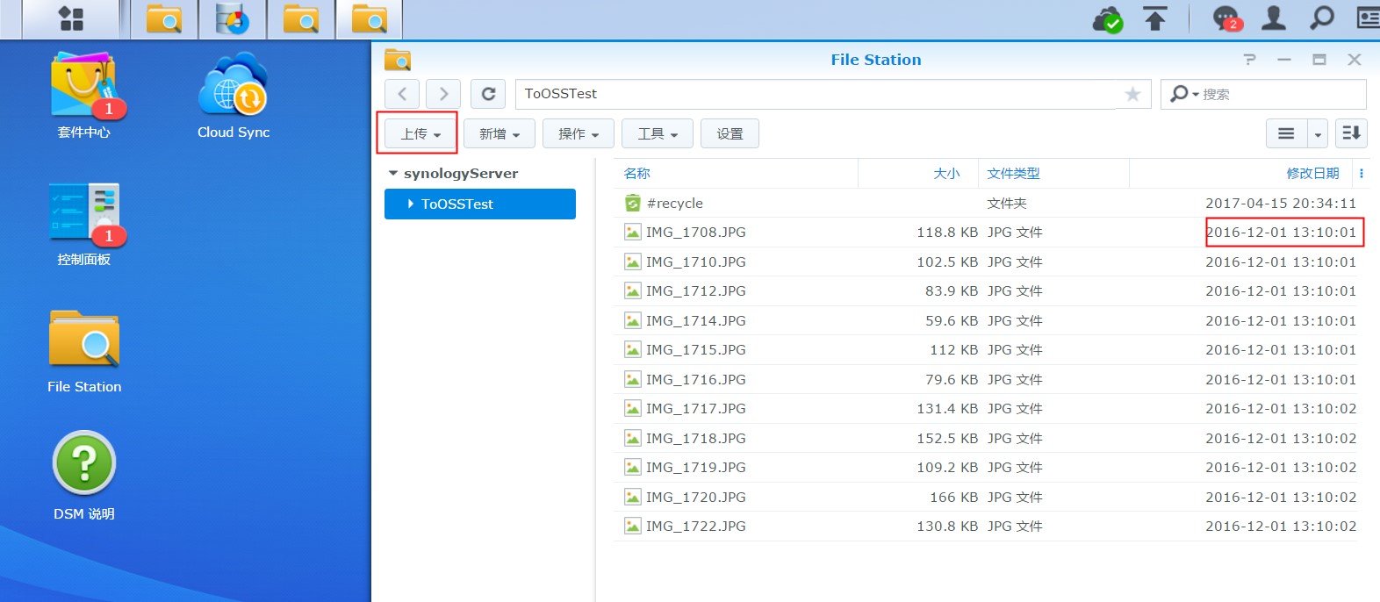Go forward in File Station
Image resolution: width=1380 pixels, height=602 pixels.
pyautogui.click(x=443, y=94)
